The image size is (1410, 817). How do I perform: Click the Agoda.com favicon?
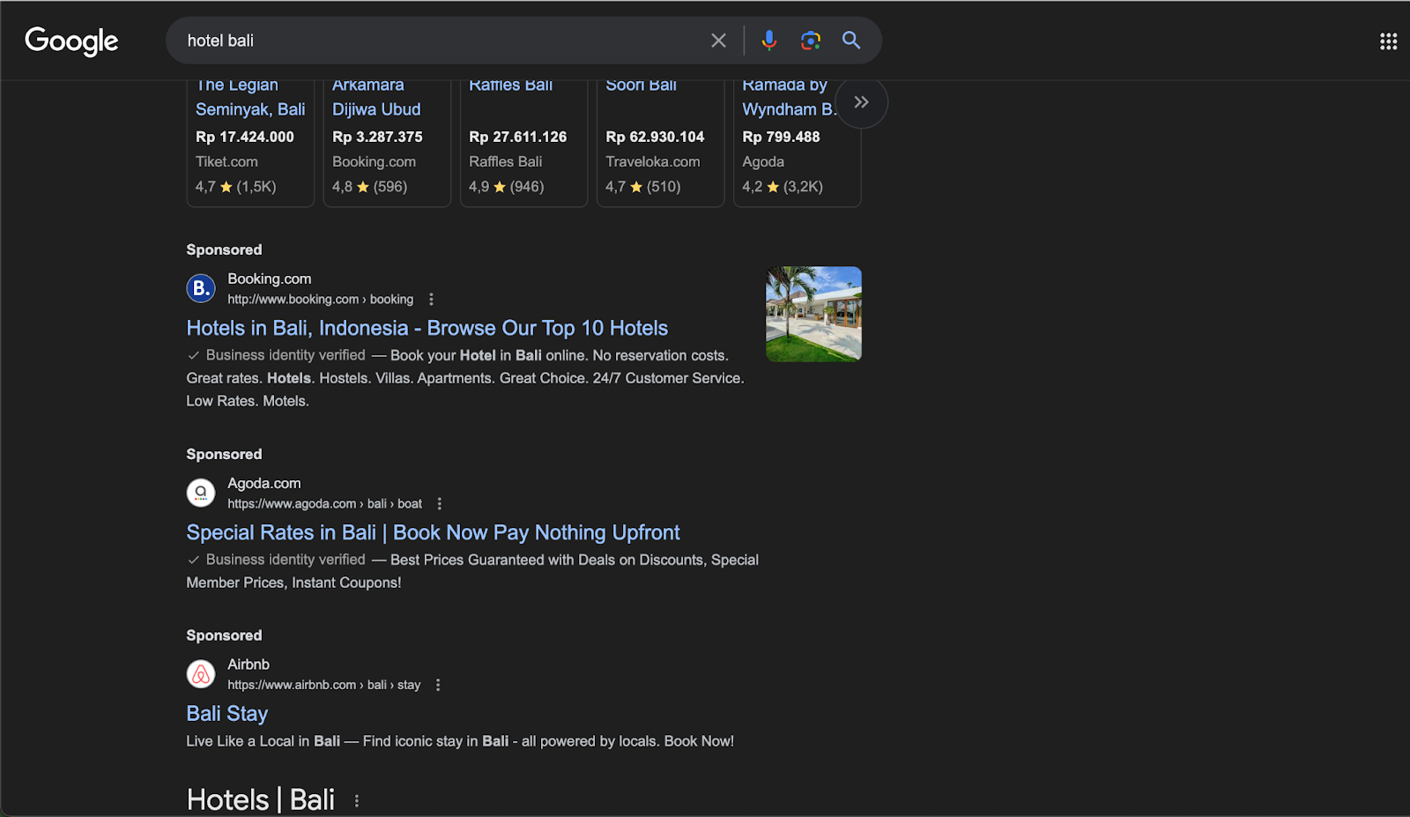click(x=201, y=493)
